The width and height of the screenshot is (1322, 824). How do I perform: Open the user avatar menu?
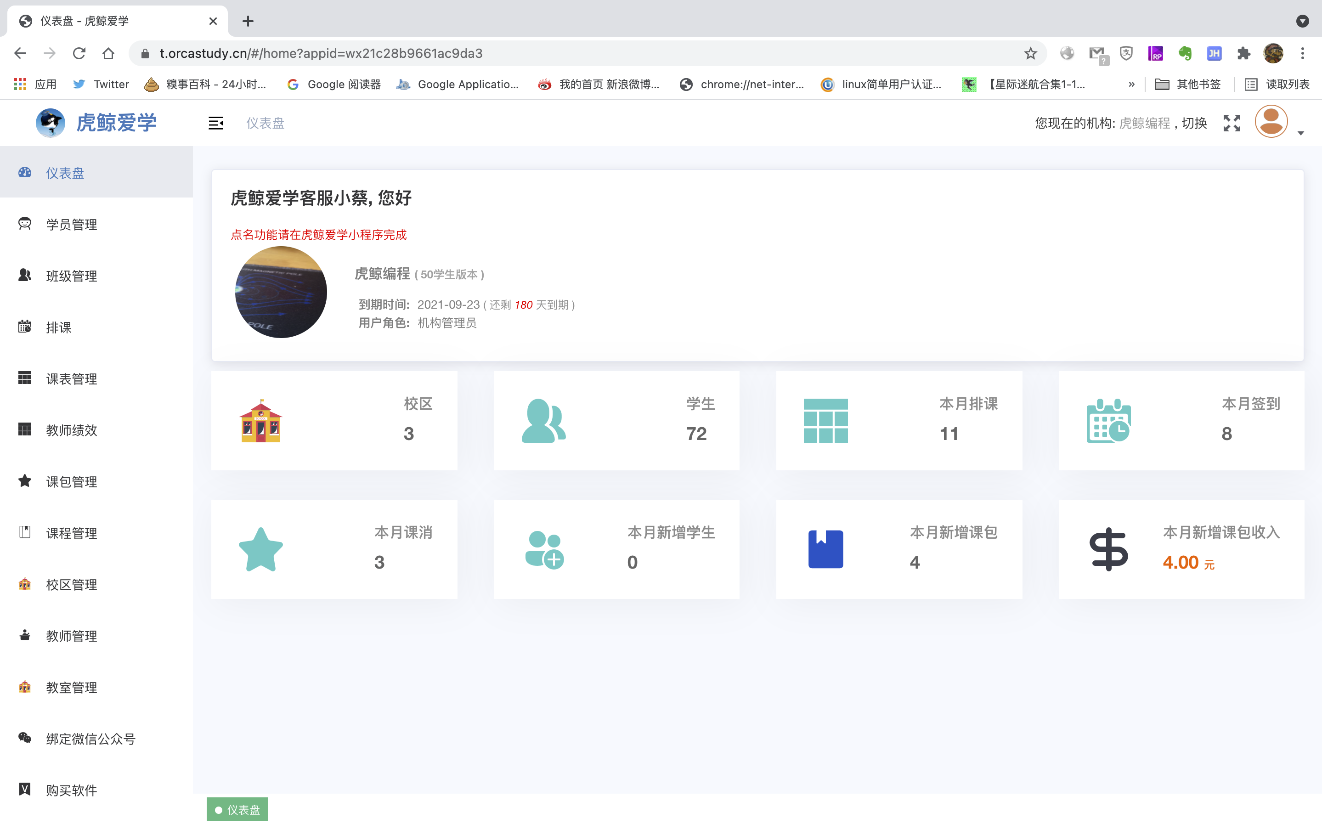(x=1271, y=122)
